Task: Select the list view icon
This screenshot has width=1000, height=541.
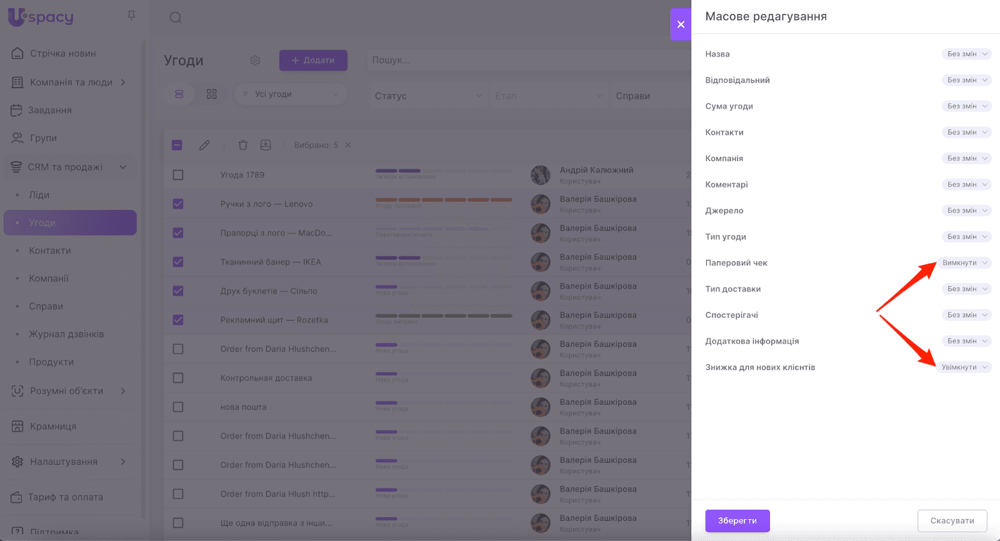Action: (x=179, y=94)
